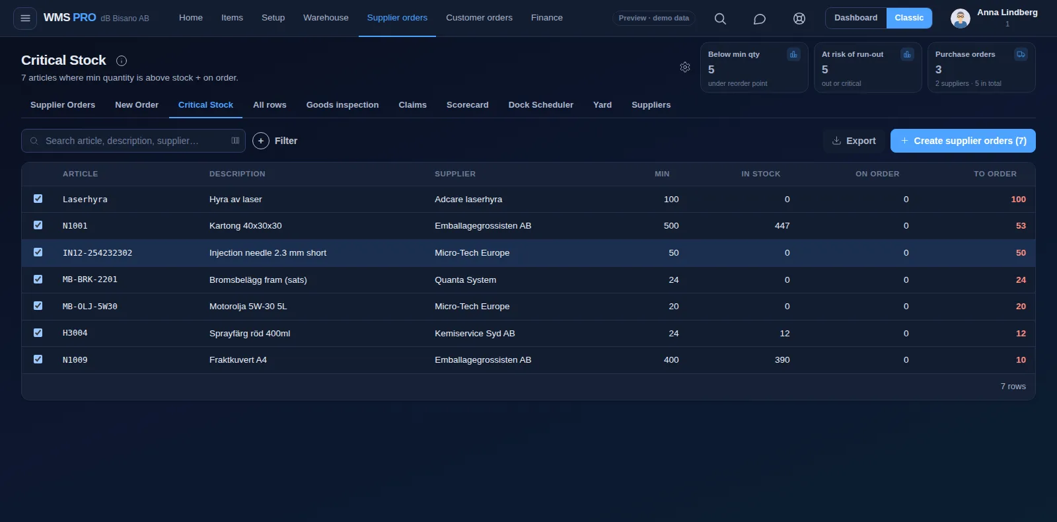Uncheck the H3004 row checkbox

click(38, 333)
